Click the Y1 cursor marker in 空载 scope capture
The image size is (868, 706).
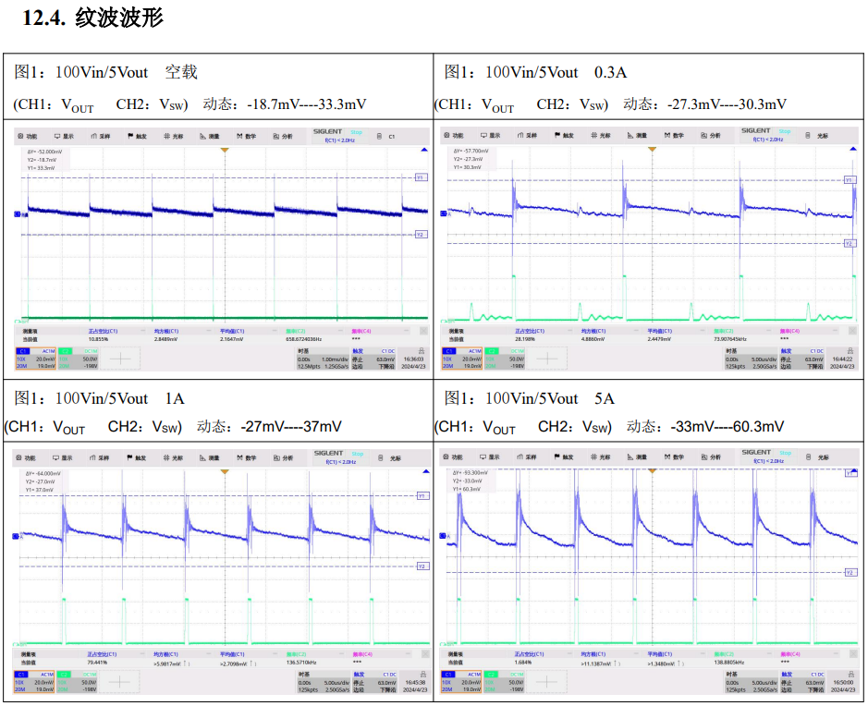pyautogui.click(x=422, y=177)
